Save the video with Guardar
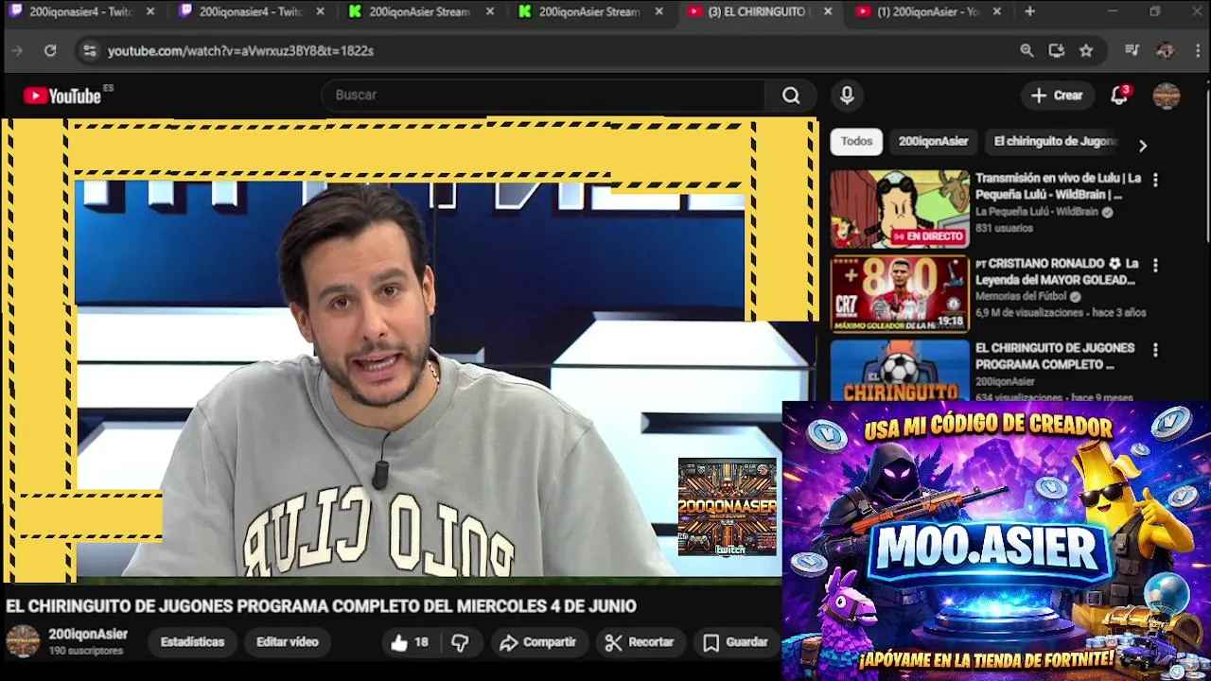 coord(735,642)
